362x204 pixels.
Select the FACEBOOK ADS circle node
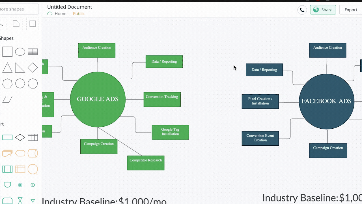click(x=327, y=101)
